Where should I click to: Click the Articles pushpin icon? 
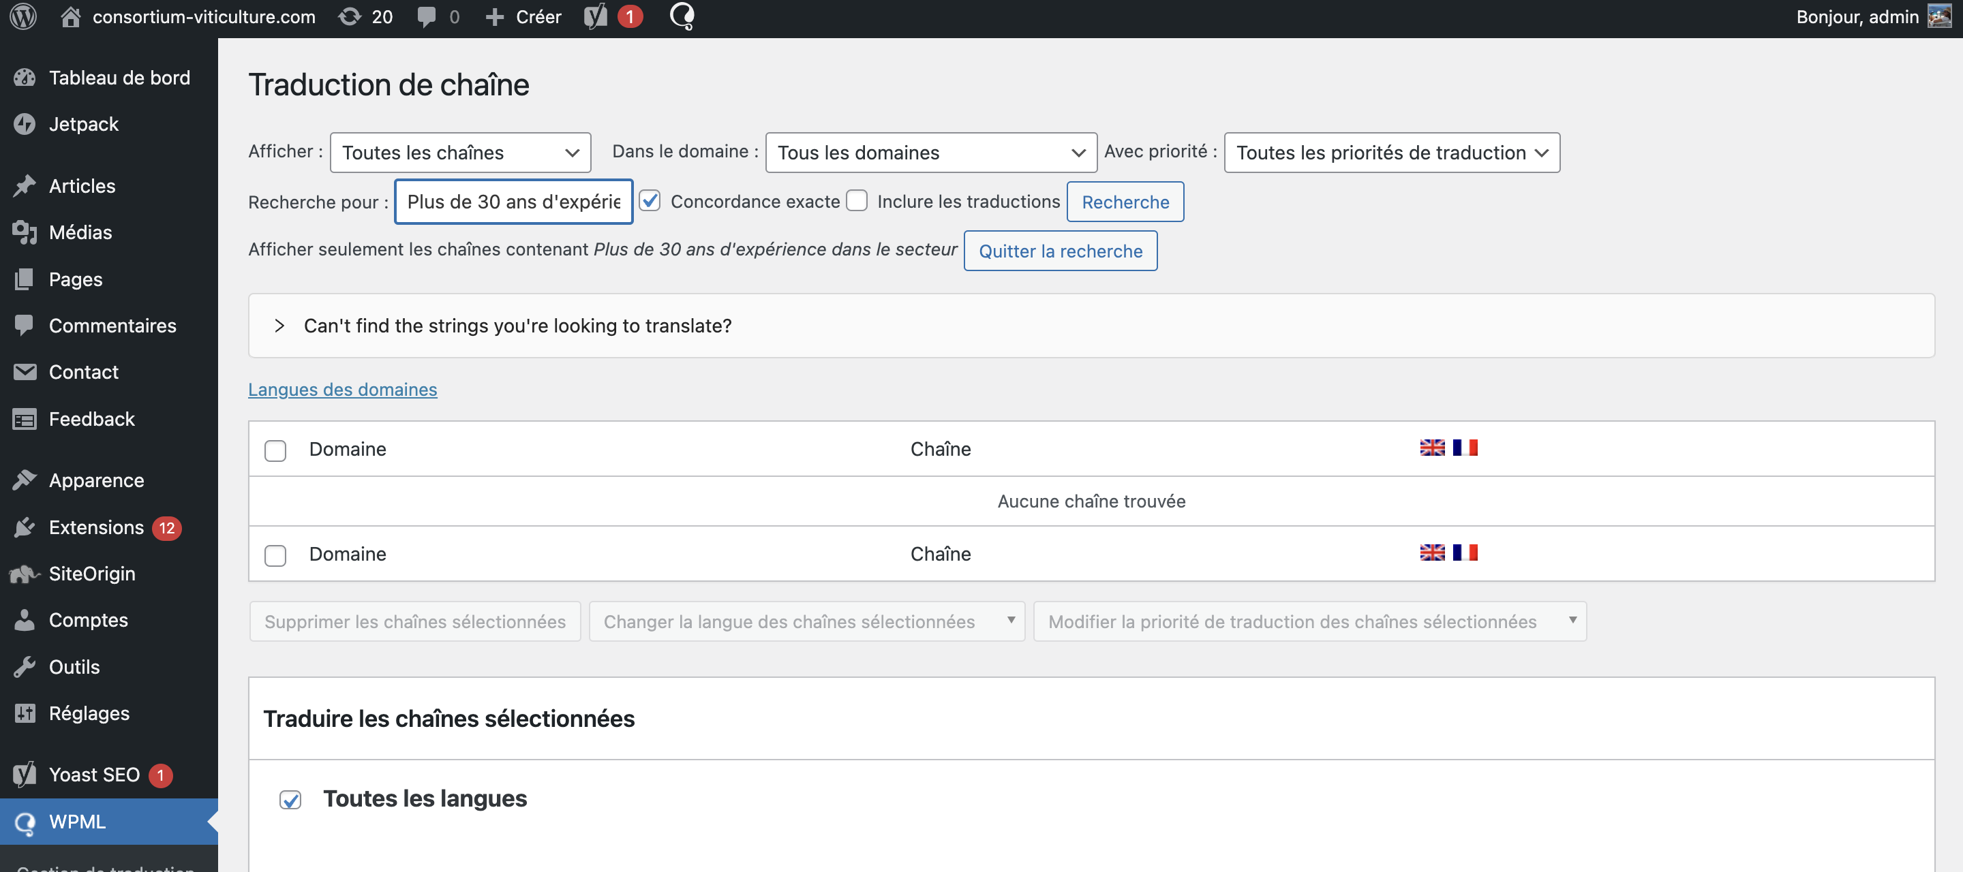(x=25, y=186)
